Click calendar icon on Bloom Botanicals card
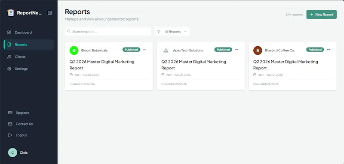 pos(71,75)
